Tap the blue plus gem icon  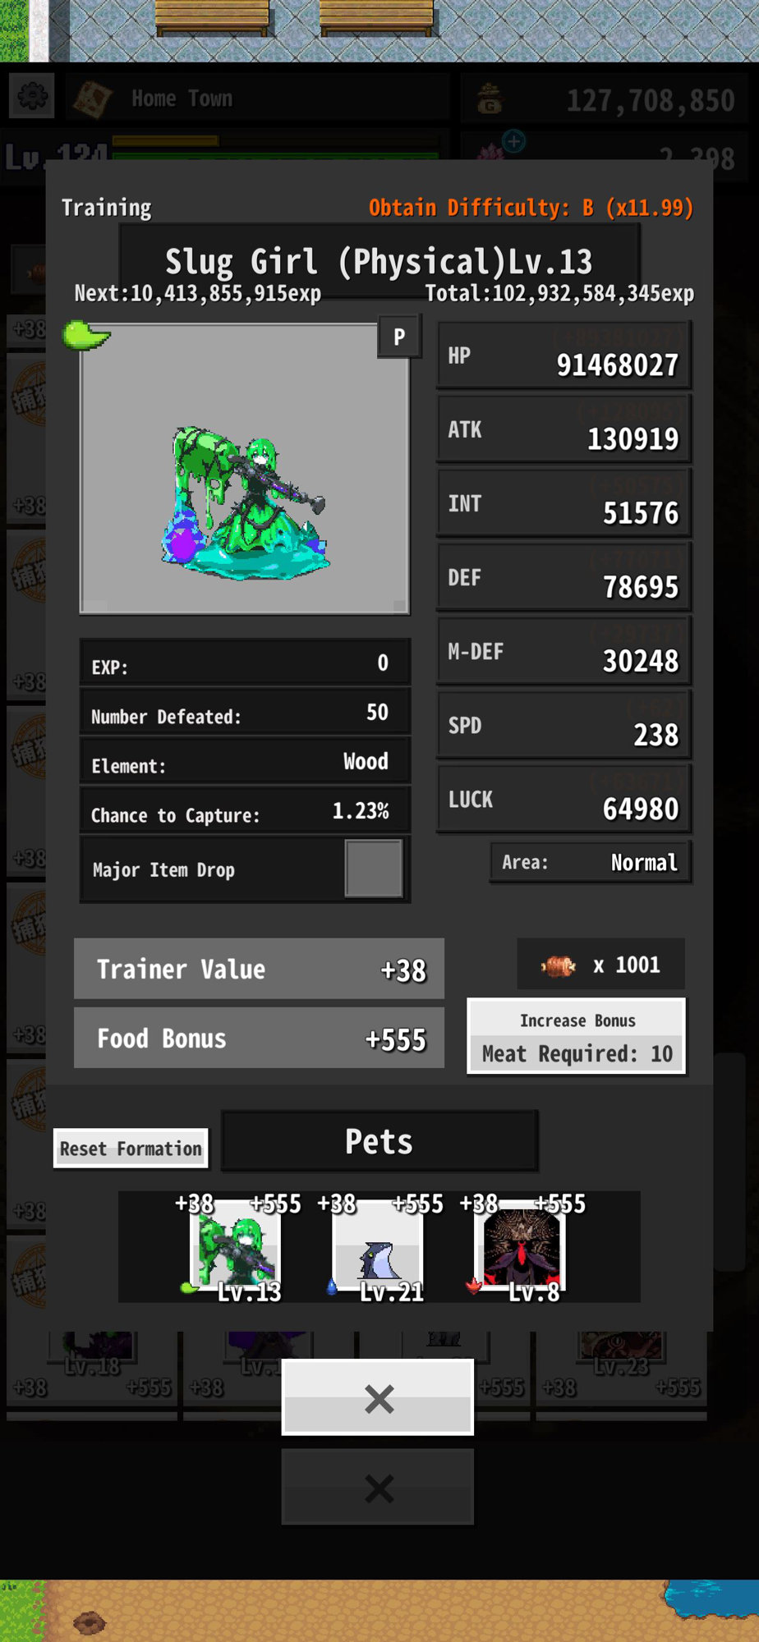pyautogui.click(x=514, y=141)
